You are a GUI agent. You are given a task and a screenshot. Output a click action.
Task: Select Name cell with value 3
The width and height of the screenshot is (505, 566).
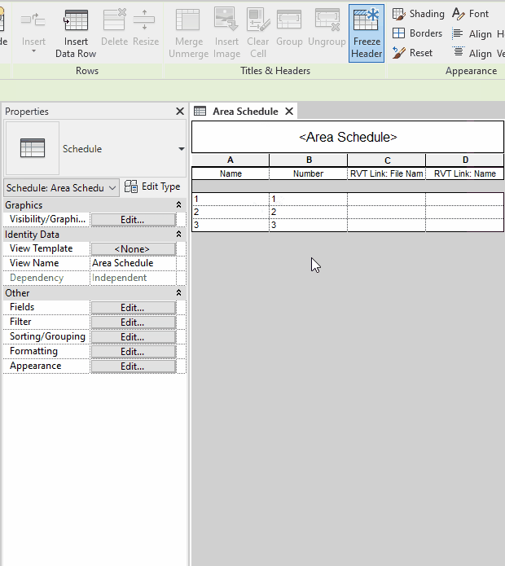pyautogui.click(x=231, y=225)
